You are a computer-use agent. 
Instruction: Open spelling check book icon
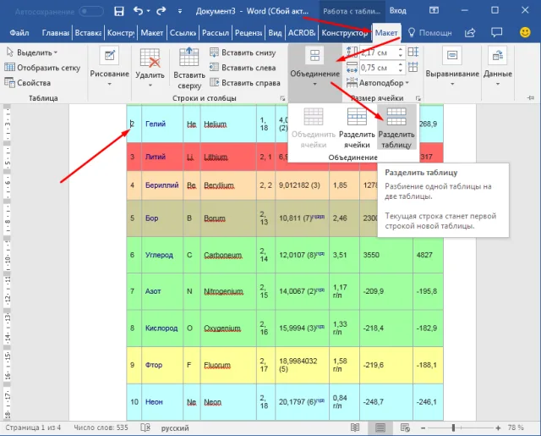point(145,428)
